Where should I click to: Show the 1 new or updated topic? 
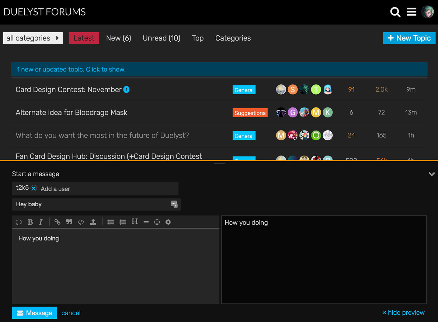219,69
